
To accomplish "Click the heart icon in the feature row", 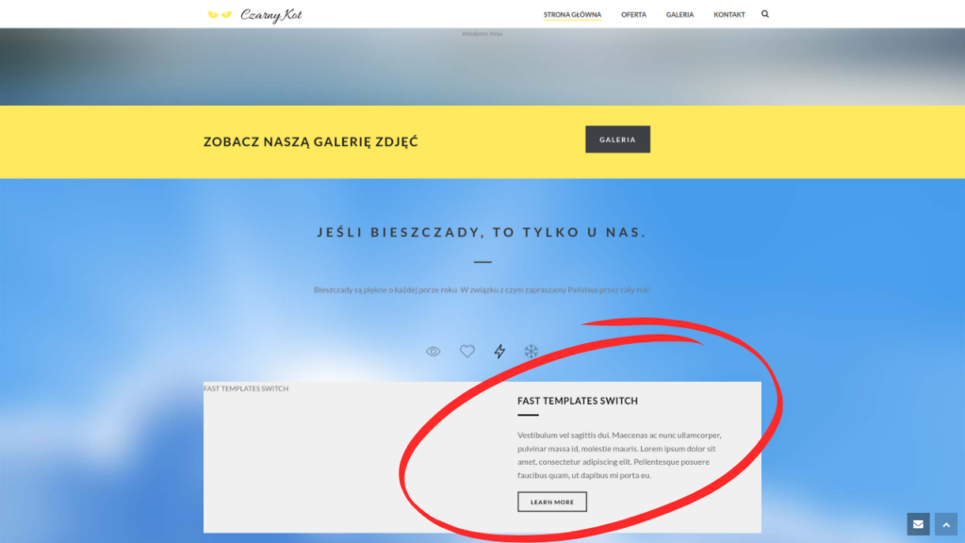I will point(466,351).
